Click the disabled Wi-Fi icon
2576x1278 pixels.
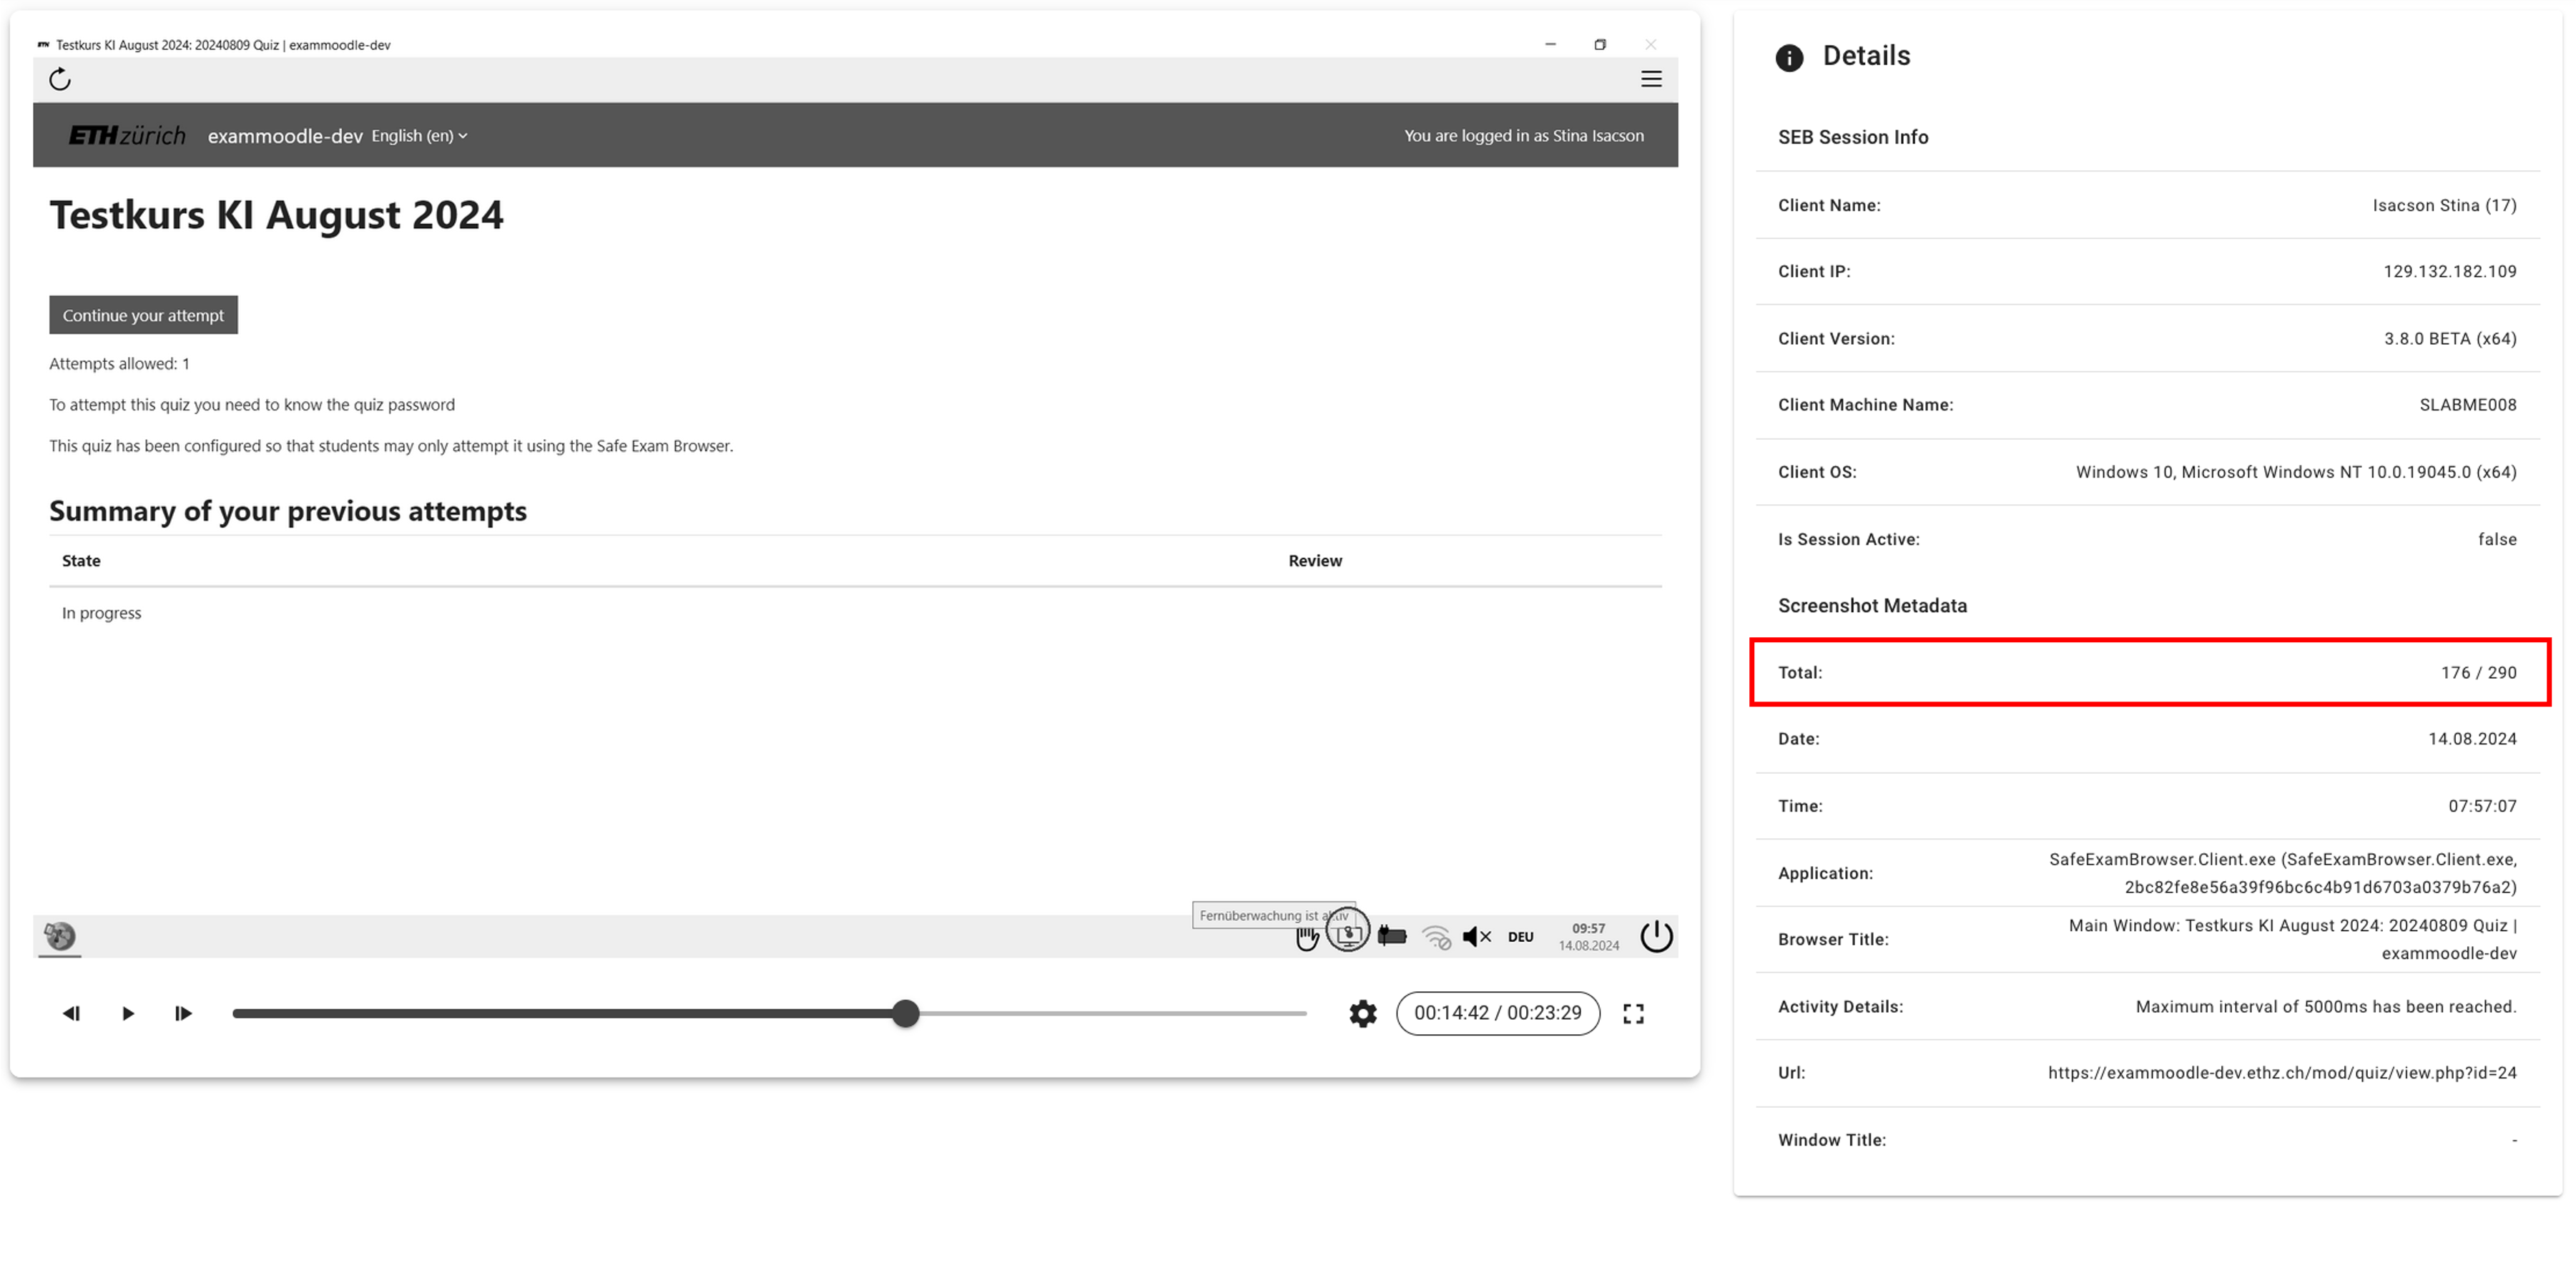click(x=1436, y=937)
